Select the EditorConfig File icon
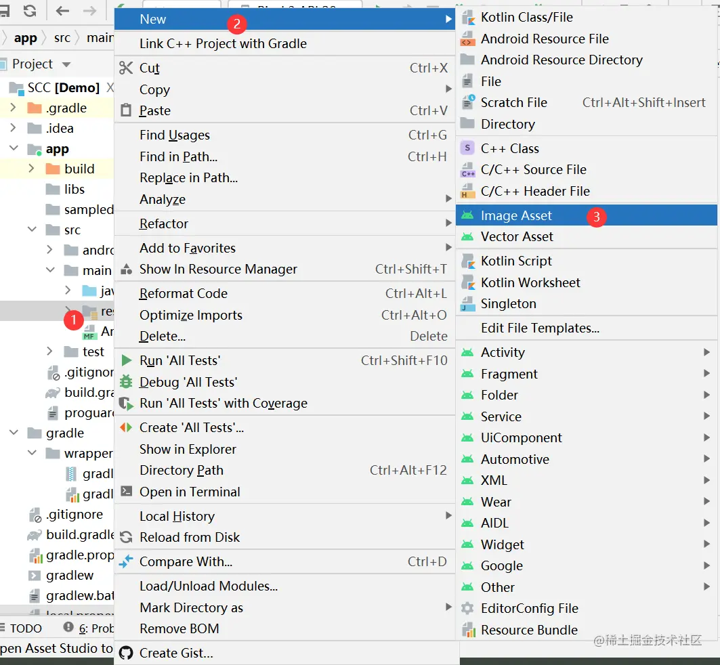The width and height of the screenshot is (720, 665). 467,608
